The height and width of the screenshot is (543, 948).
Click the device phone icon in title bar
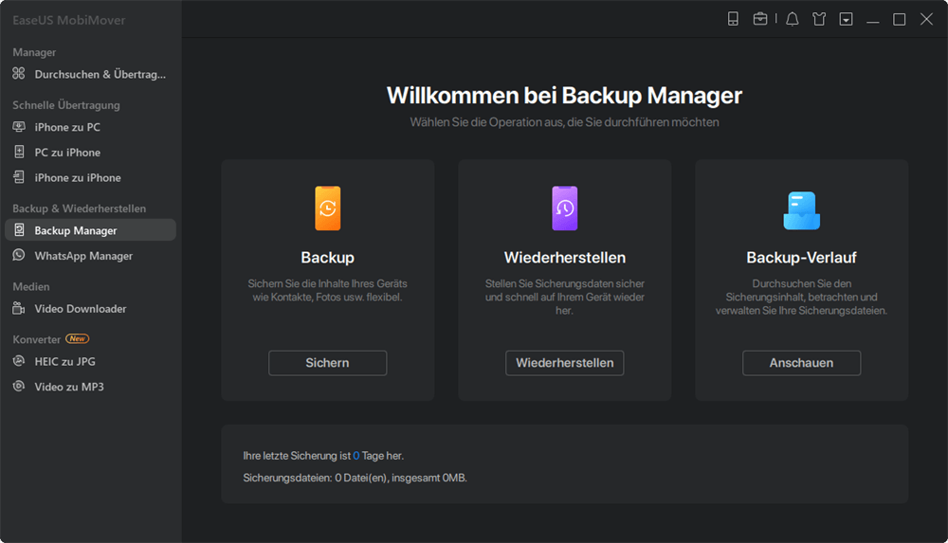[733, 19]
